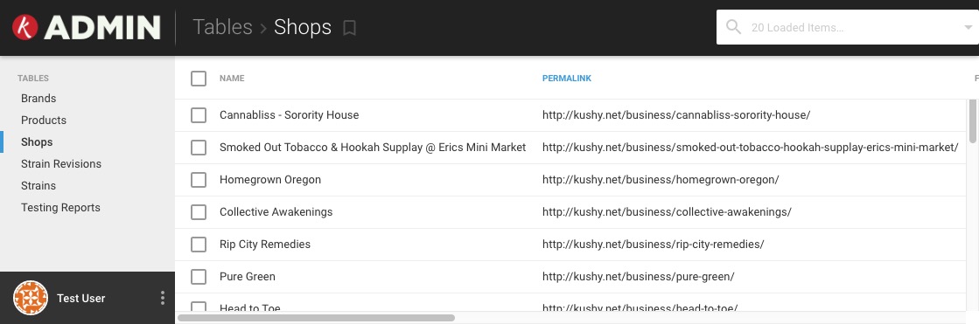Expand the search filter dropdown arrow

pyautogui.click(x=969, y=27)
